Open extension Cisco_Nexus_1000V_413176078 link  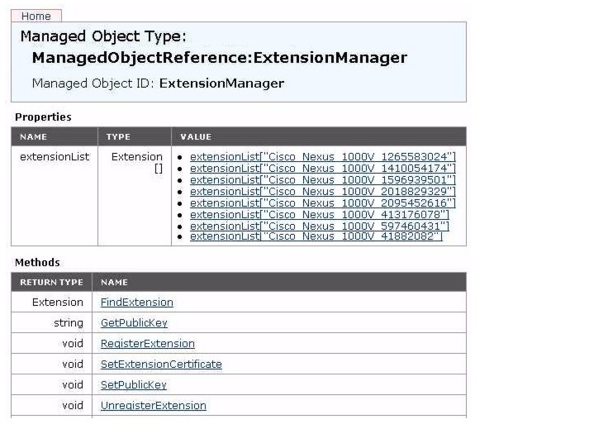[320, 215]
